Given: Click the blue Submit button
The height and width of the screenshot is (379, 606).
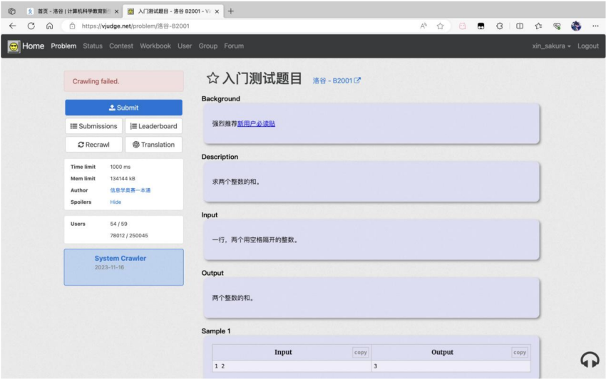Looking at the screenshot, I should point(123,108).
